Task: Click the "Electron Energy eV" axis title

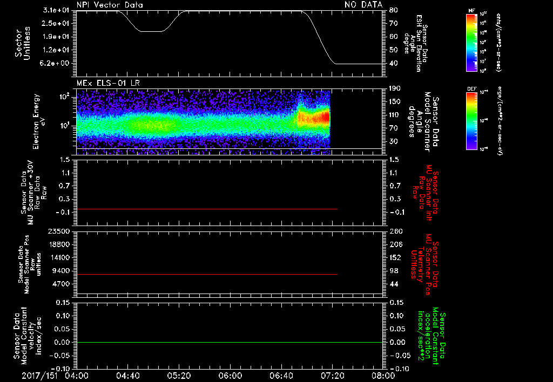Action: tap(39, 121)
